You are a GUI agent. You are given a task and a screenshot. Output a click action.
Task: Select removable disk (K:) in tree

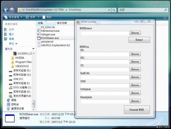20,92
